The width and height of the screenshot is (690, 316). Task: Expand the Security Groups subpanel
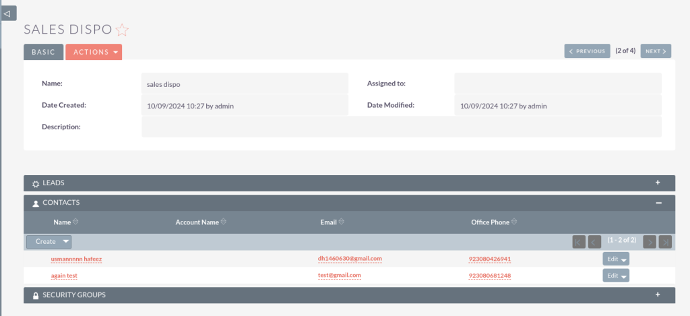(657, 294)
